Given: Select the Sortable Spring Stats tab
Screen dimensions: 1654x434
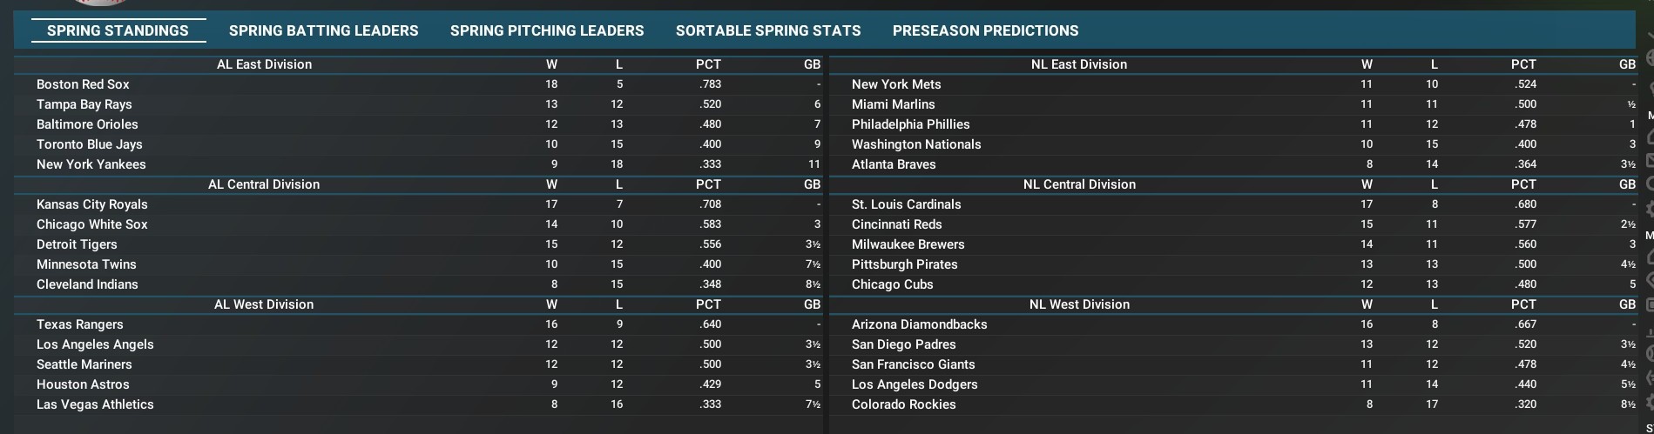Looking at the screenshot, I should click(767, 30).
